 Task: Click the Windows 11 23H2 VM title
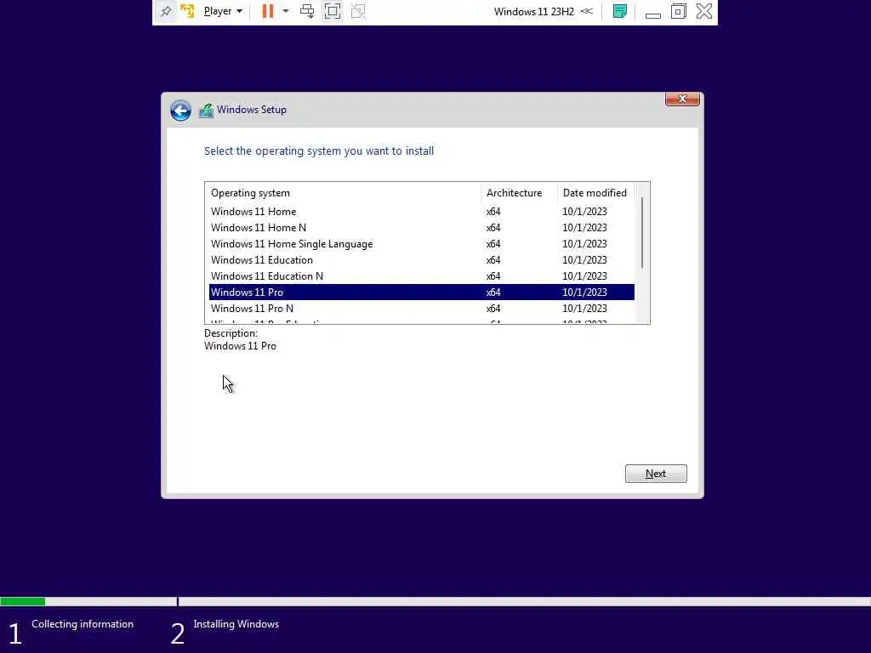pos(534,11)
